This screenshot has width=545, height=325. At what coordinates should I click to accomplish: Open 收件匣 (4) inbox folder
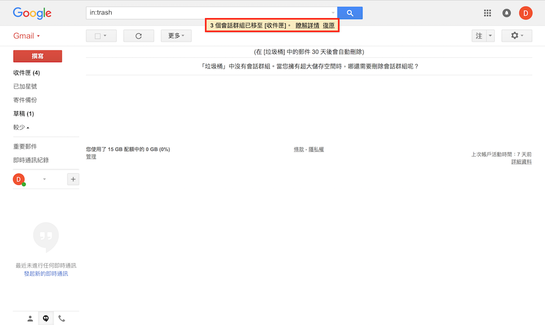point(26,73)
